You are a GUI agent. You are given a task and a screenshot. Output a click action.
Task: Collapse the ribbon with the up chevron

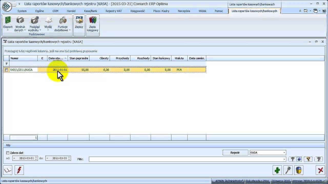[x=300, y=11]
